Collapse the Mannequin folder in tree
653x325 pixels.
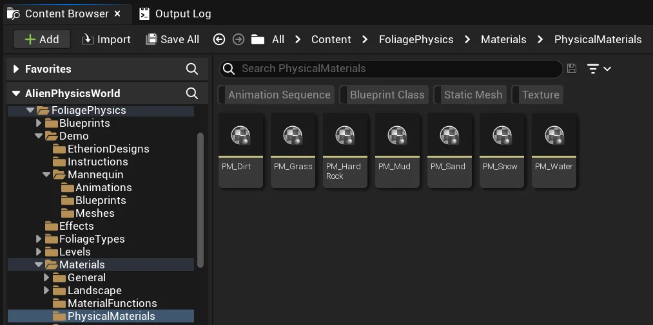47,174
